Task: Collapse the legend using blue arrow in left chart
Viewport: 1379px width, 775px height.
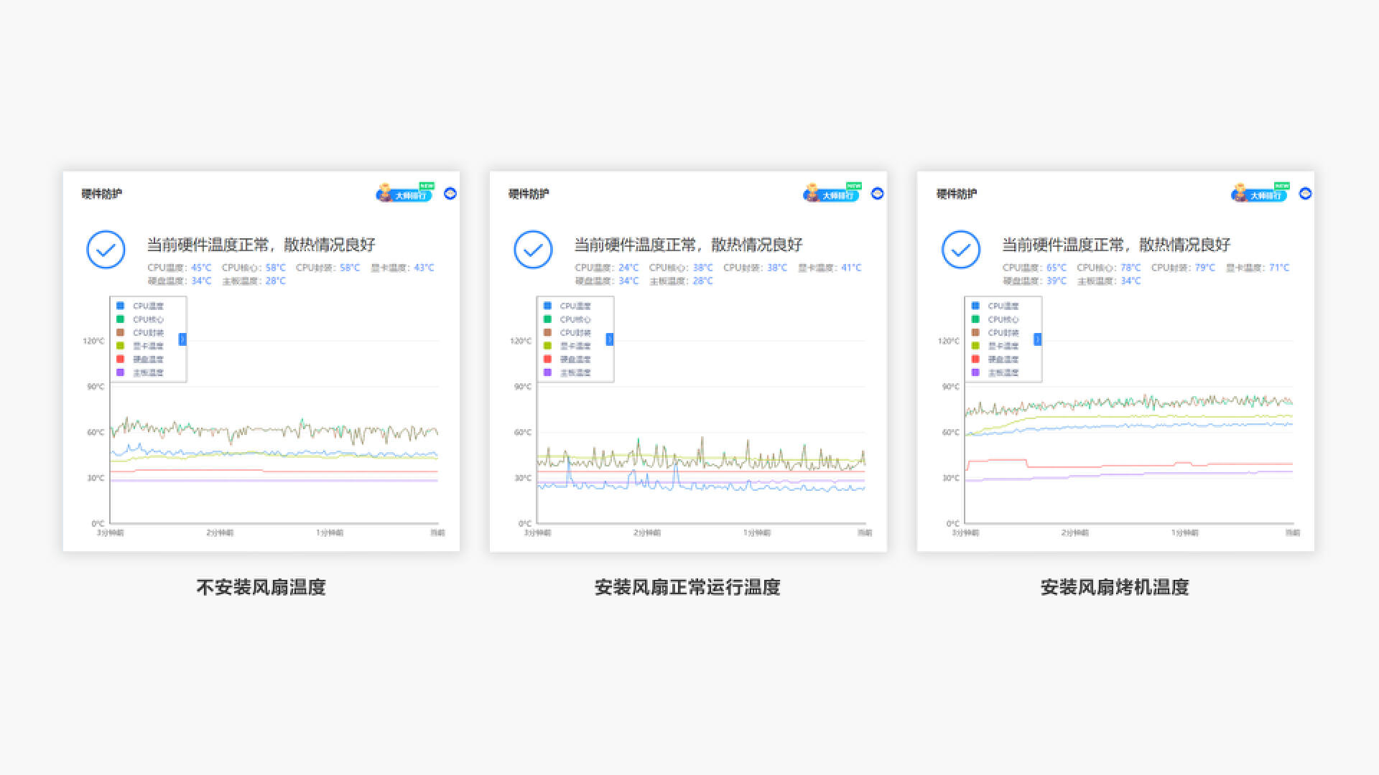Action: point(184,339)
